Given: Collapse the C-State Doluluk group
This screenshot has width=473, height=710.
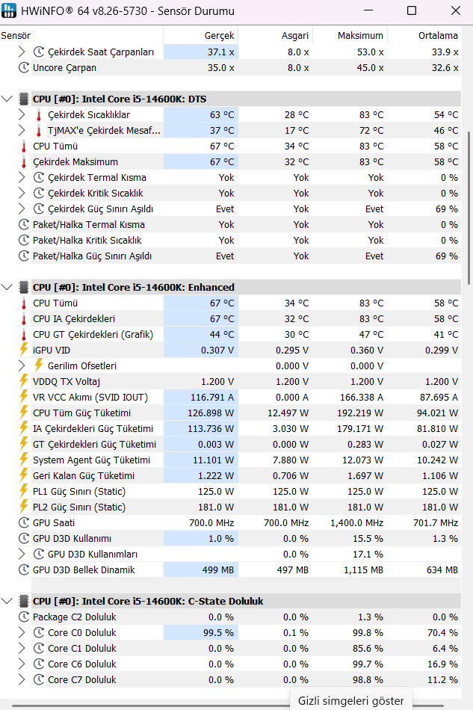Looking at the screenshot, I should [7, 601].
